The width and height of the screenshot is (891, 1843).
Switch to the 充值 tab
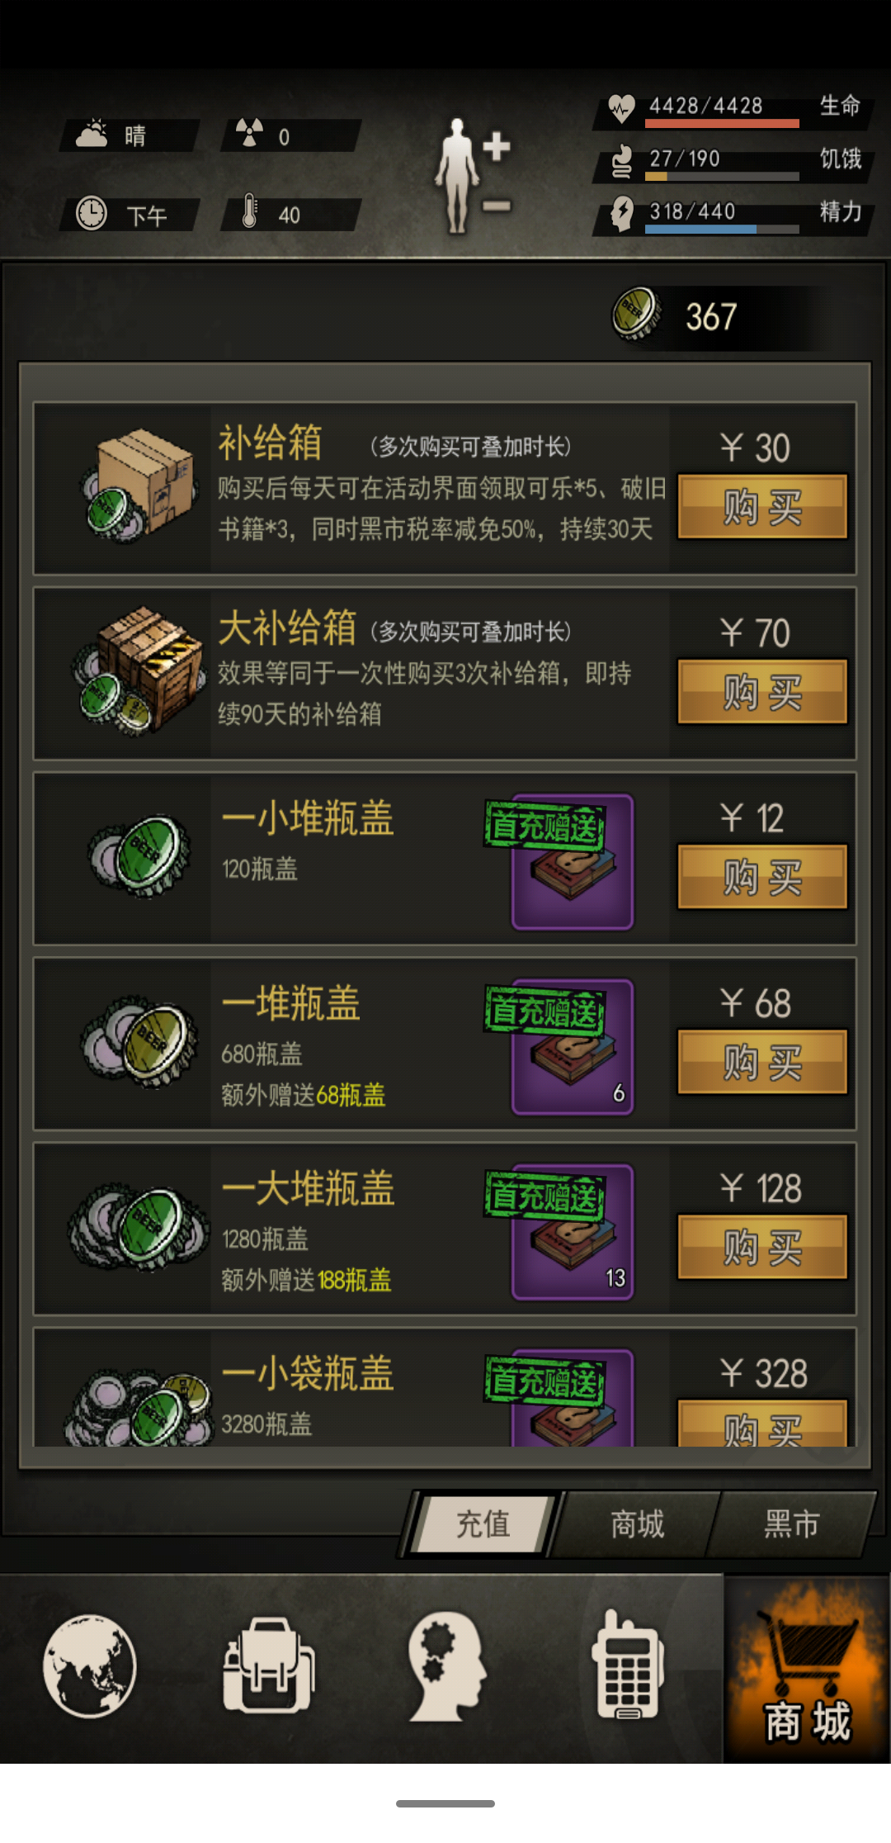(x=483, y=1524)
